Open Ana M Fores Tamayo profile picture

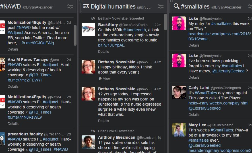2,64
